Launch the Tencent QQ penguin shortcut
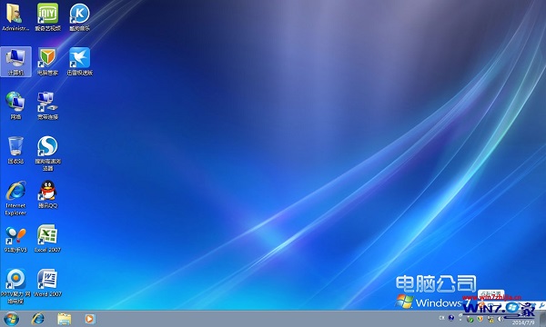546x327 pixels. [x=47, y=194]
